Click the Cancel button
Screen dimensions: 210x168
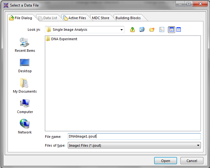[192, 161]
